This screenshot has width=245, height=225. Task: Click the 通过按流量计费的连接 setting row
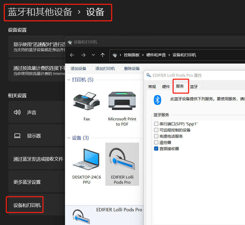coord(37,70)
